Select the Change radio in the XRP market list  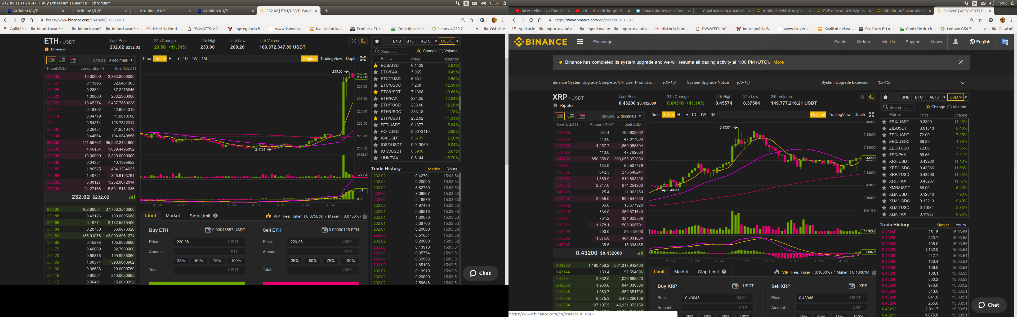click(x=927, y=107)
